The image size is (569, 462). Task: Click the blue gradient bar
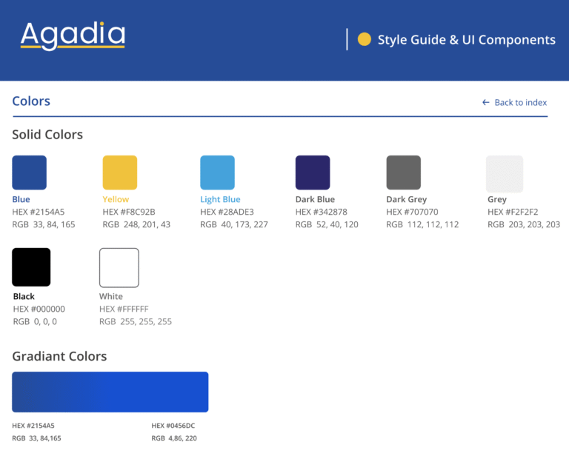[110, 392]
